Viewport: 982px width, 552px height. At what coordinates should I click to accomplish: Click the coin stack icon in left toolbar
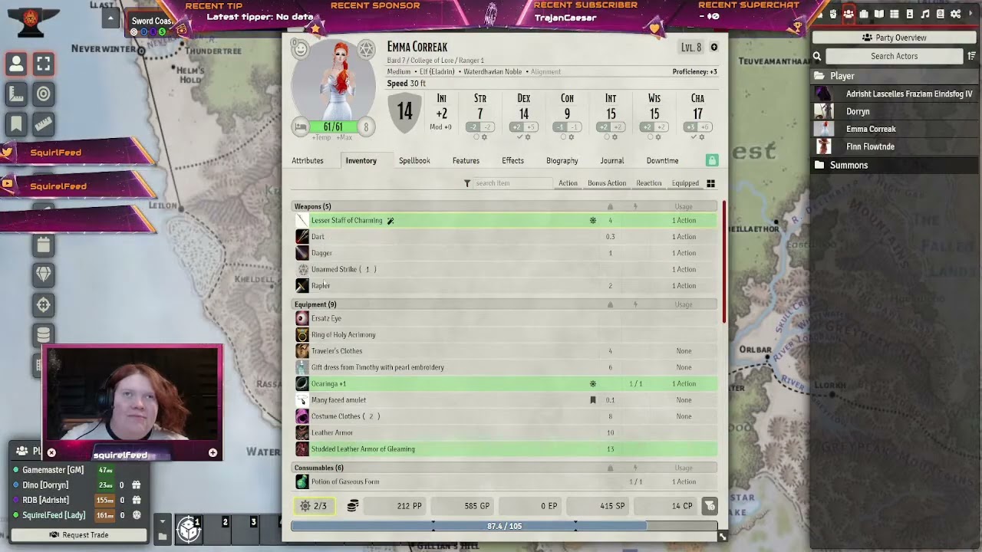pyautogui.click(x=43, y=334)
